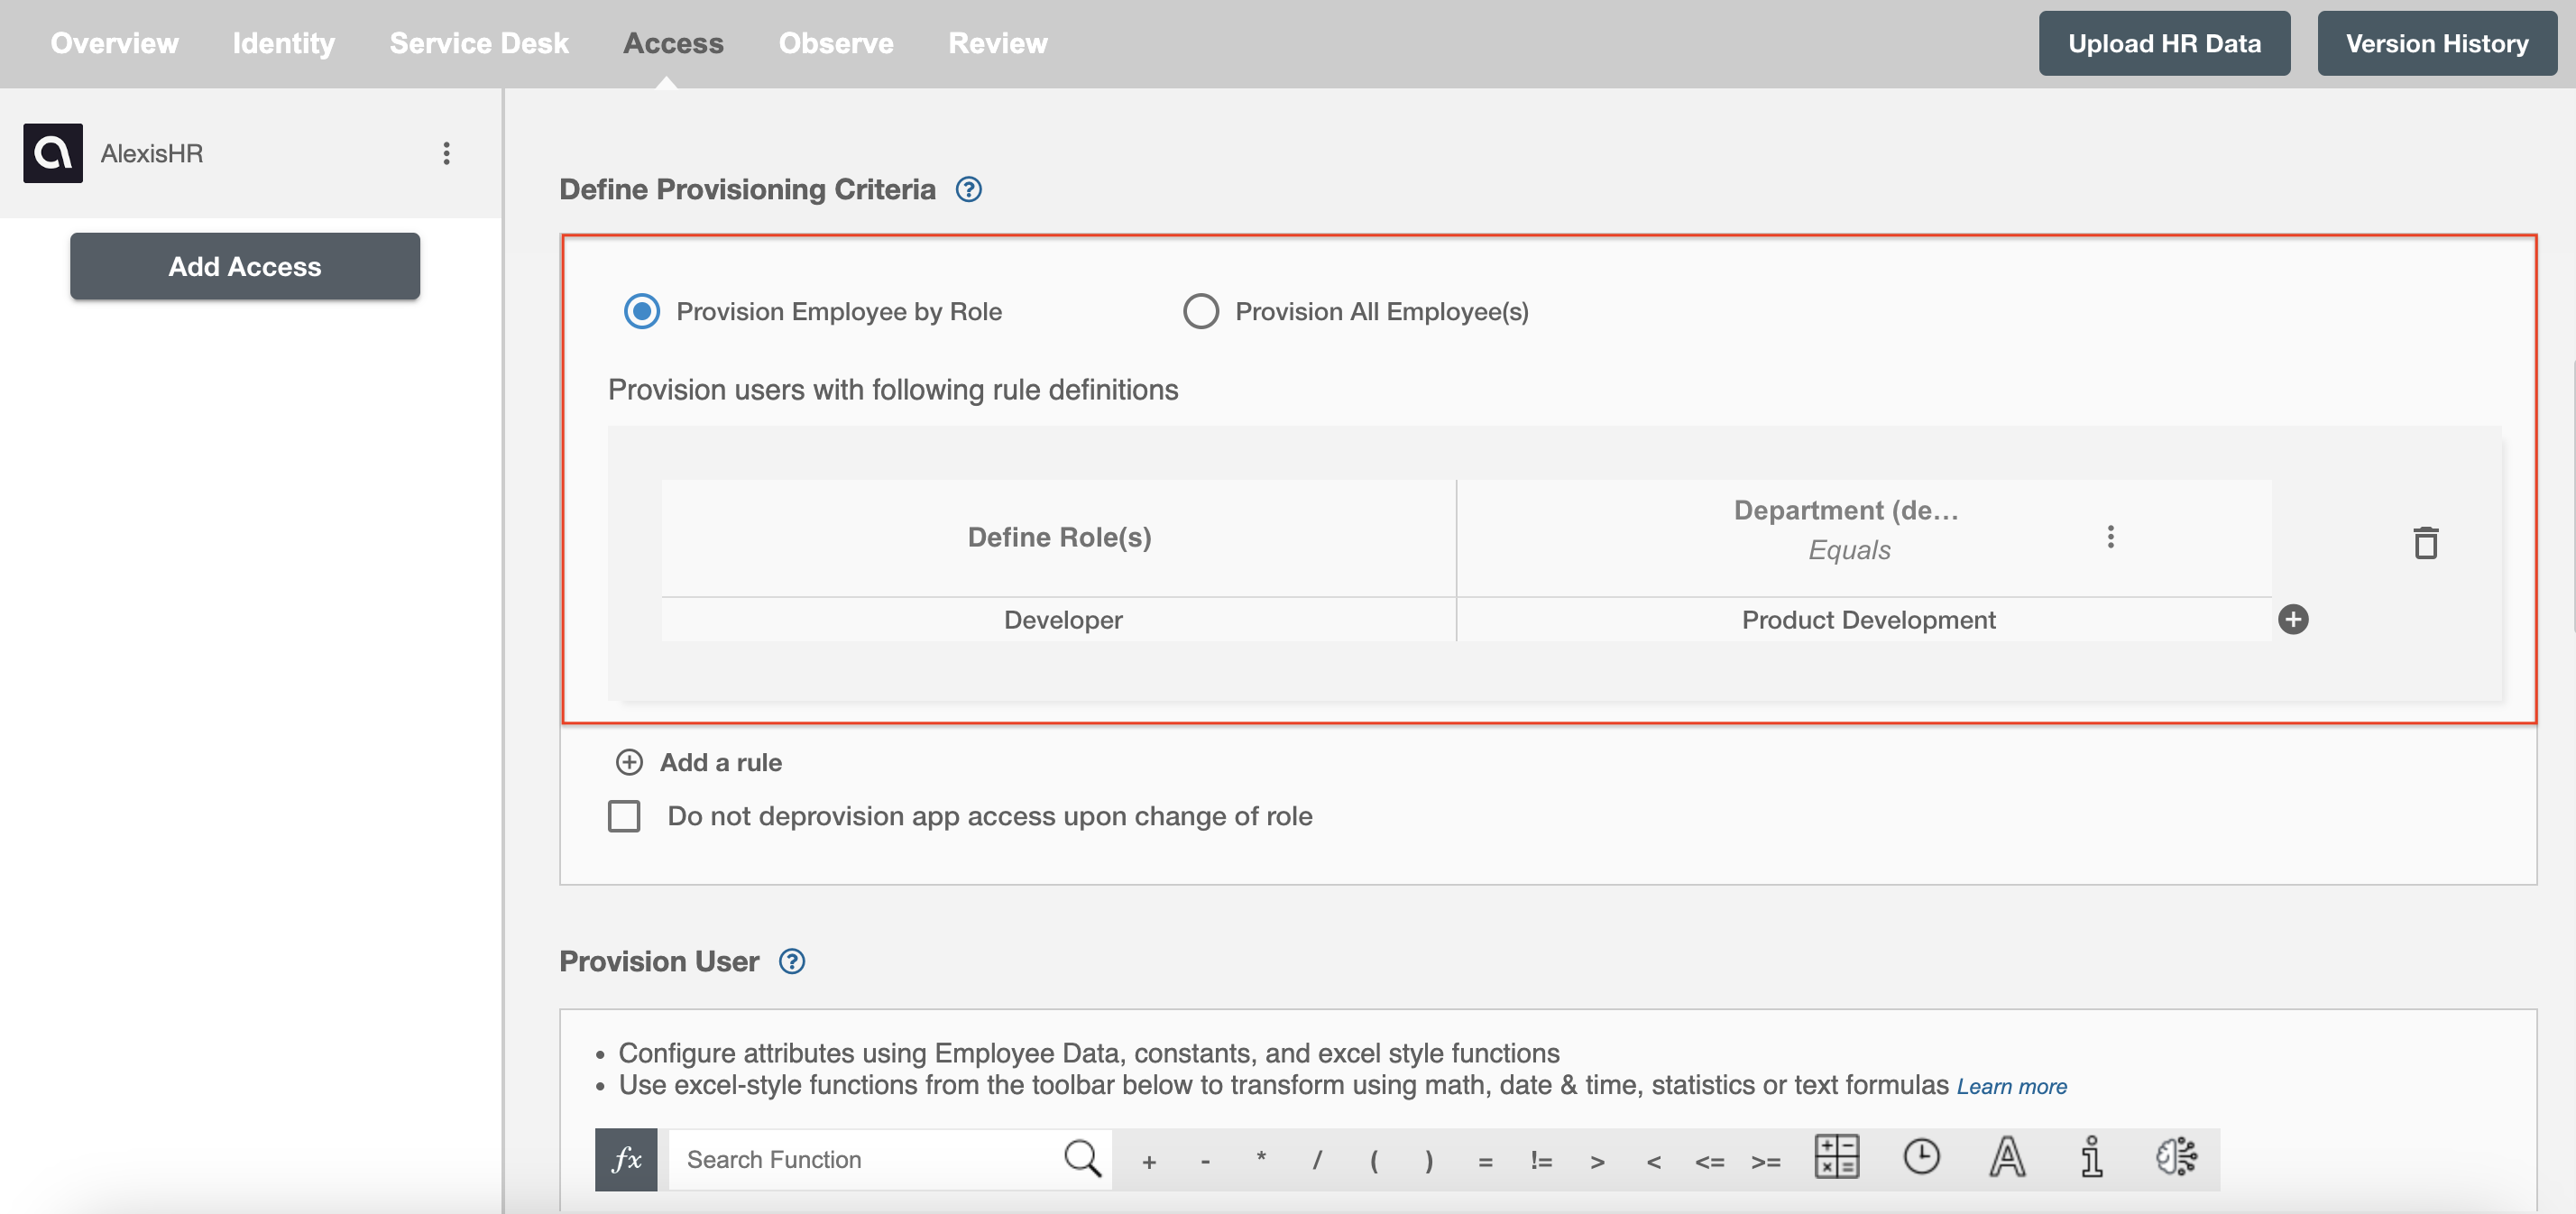This screenshot has height=1214, width=2576.
Task: Select the Access tab
Action: (x=673, y=43)
